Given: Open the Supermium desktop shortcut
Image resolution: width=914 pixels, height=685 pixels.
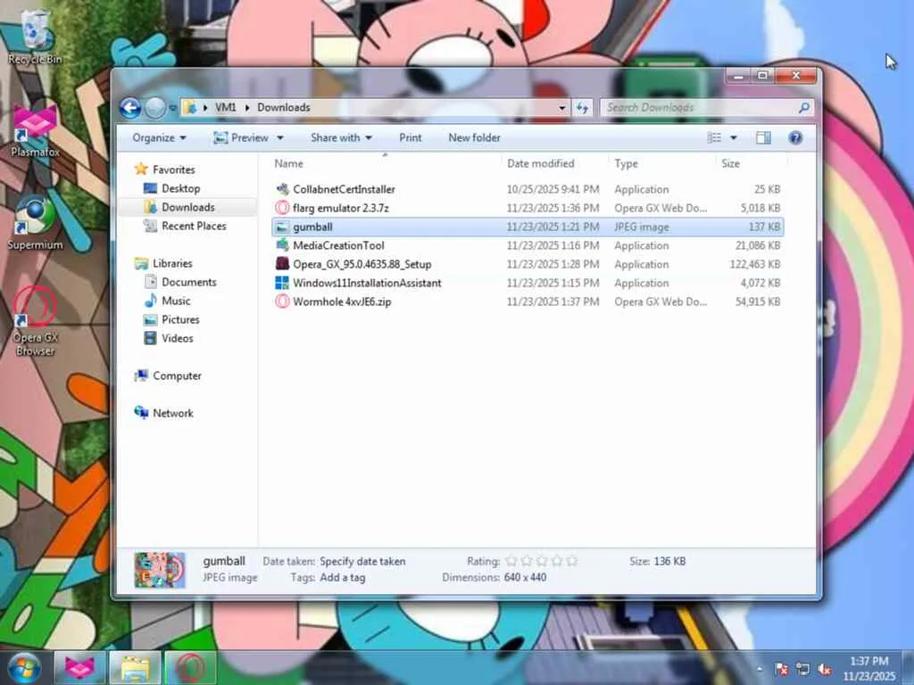Looking at the screenshot, I should pos(35,224).
